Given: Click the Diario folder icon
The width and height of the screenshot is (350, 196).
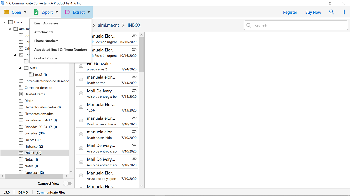Looking at the screenshot, I should click(21, 101).
